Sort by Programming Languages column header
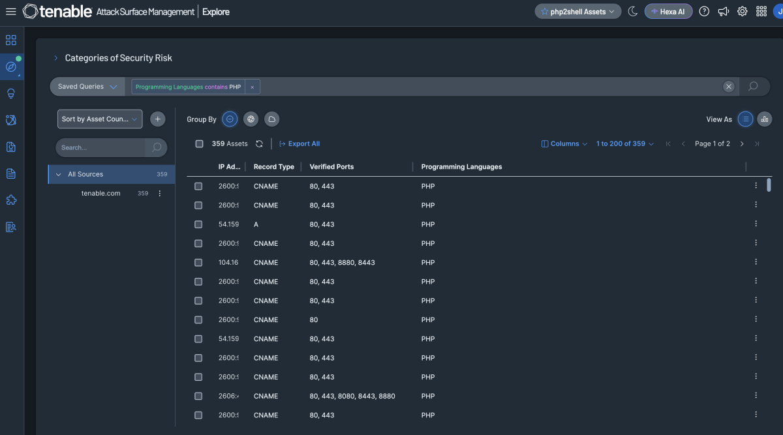Image resolution: width=783 pixels, height=435 pixels. [461, 167]
